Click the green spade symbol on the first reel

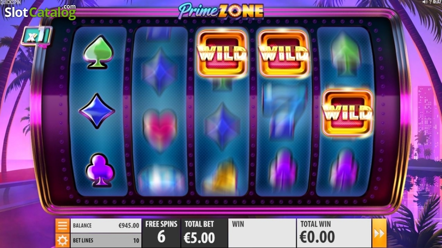click(x=97, y=51)
